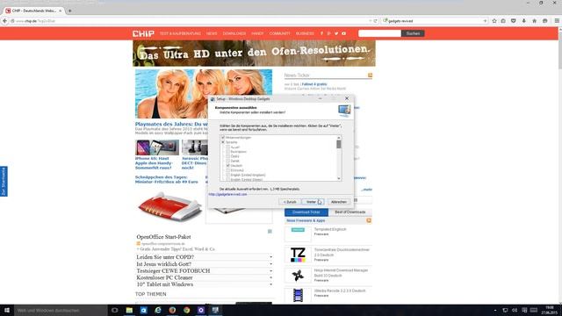This screenshot has height=316, width=562.
Task: Toggle the Deutsch language checkbox
Action: point(228,166)
